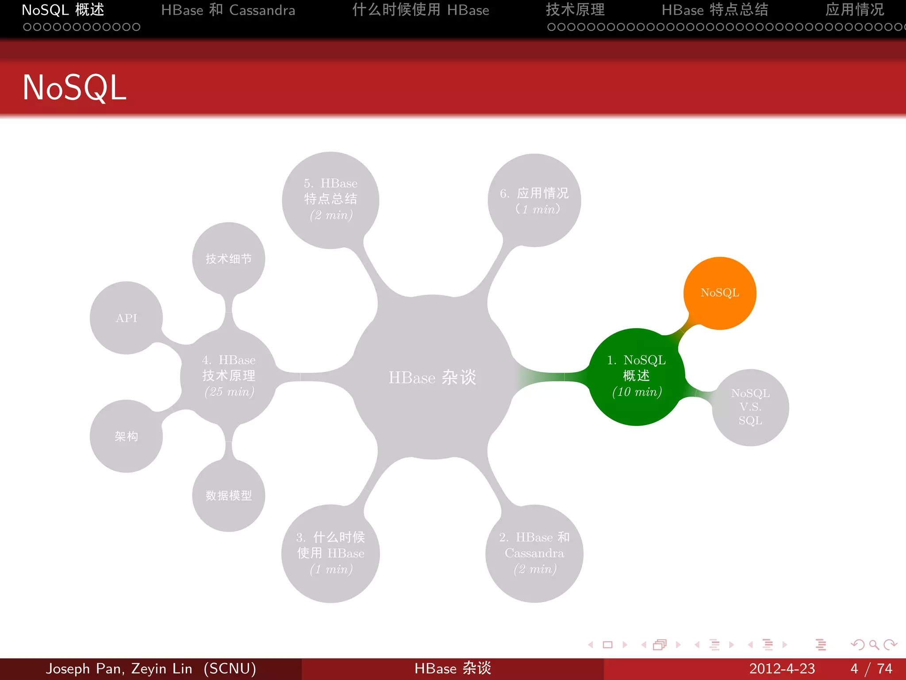Click the 5. HBase 特点总结 node
The width and height of the screenshot is (906, 680).
pyautogui.click(x=330, y=200)
